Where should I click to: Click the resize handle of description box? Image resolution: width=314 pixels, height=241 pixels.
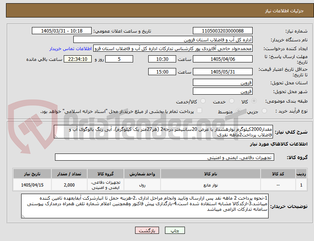[56, 136]
